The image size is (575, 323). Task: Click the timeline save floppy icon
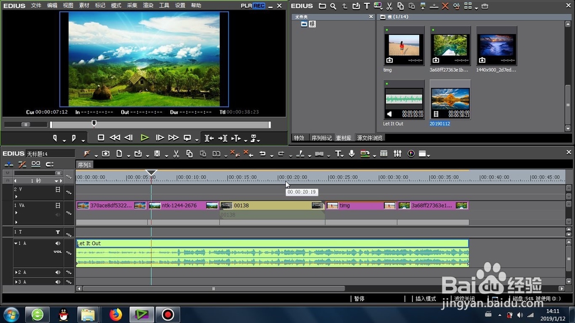157,153
